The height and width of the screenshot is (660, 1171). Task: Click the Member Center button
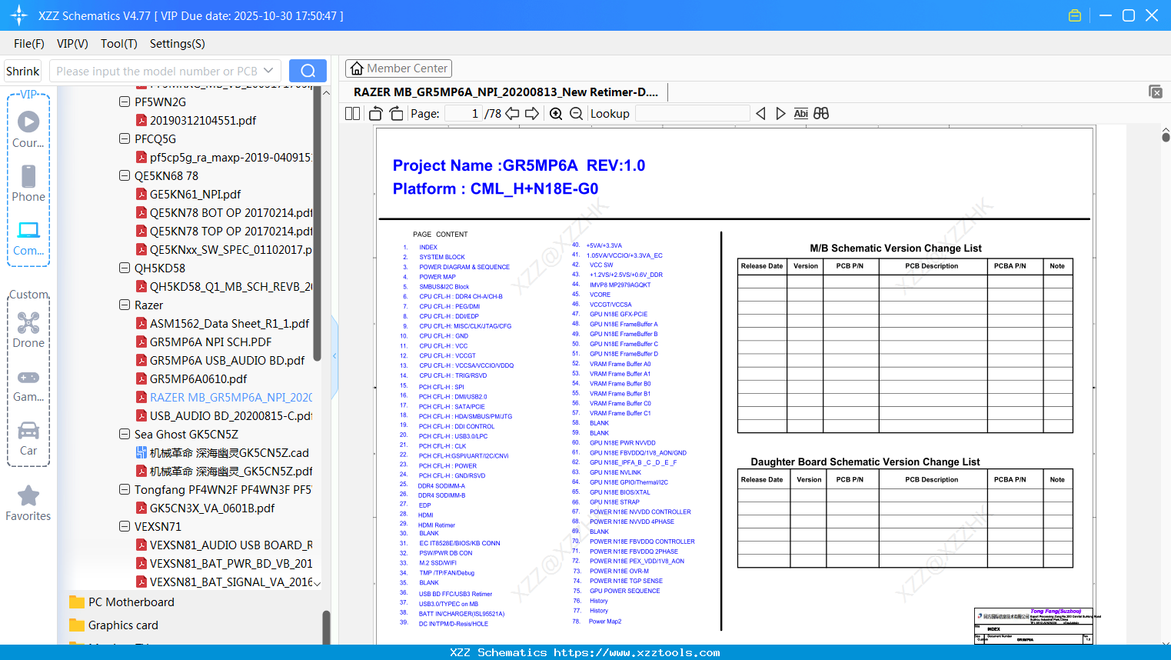coord(398,68)
